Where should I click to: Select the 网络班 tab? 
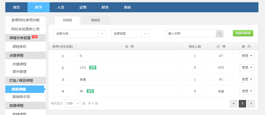pos(67,20)
